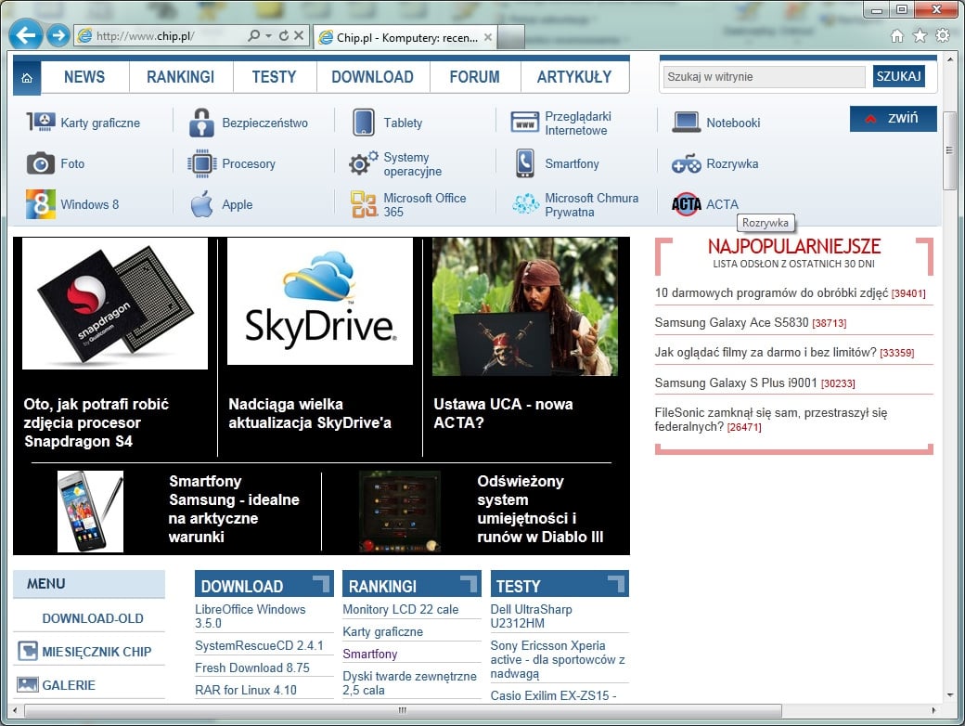Collapse the category panel with zwiń

tap(893, 119)
